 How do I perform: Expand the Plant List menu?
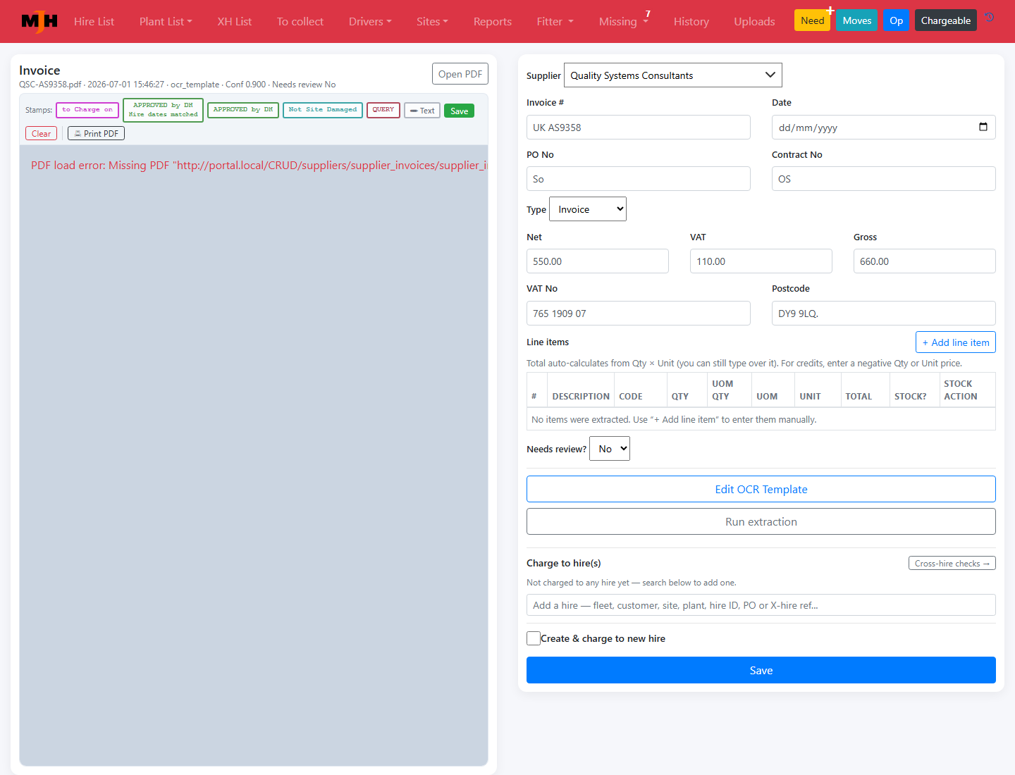[166, 21]
